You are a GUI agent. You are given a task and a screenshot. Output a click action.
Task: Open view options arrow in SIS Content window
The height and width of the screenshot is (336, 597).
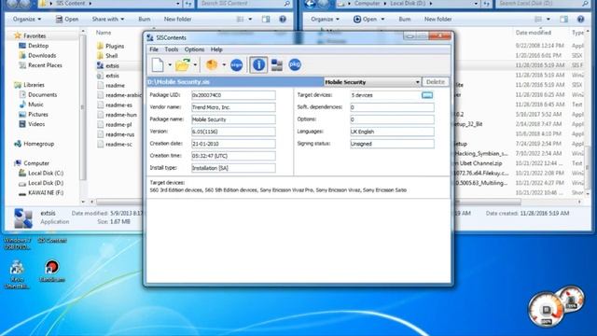(x=250, y=19)
